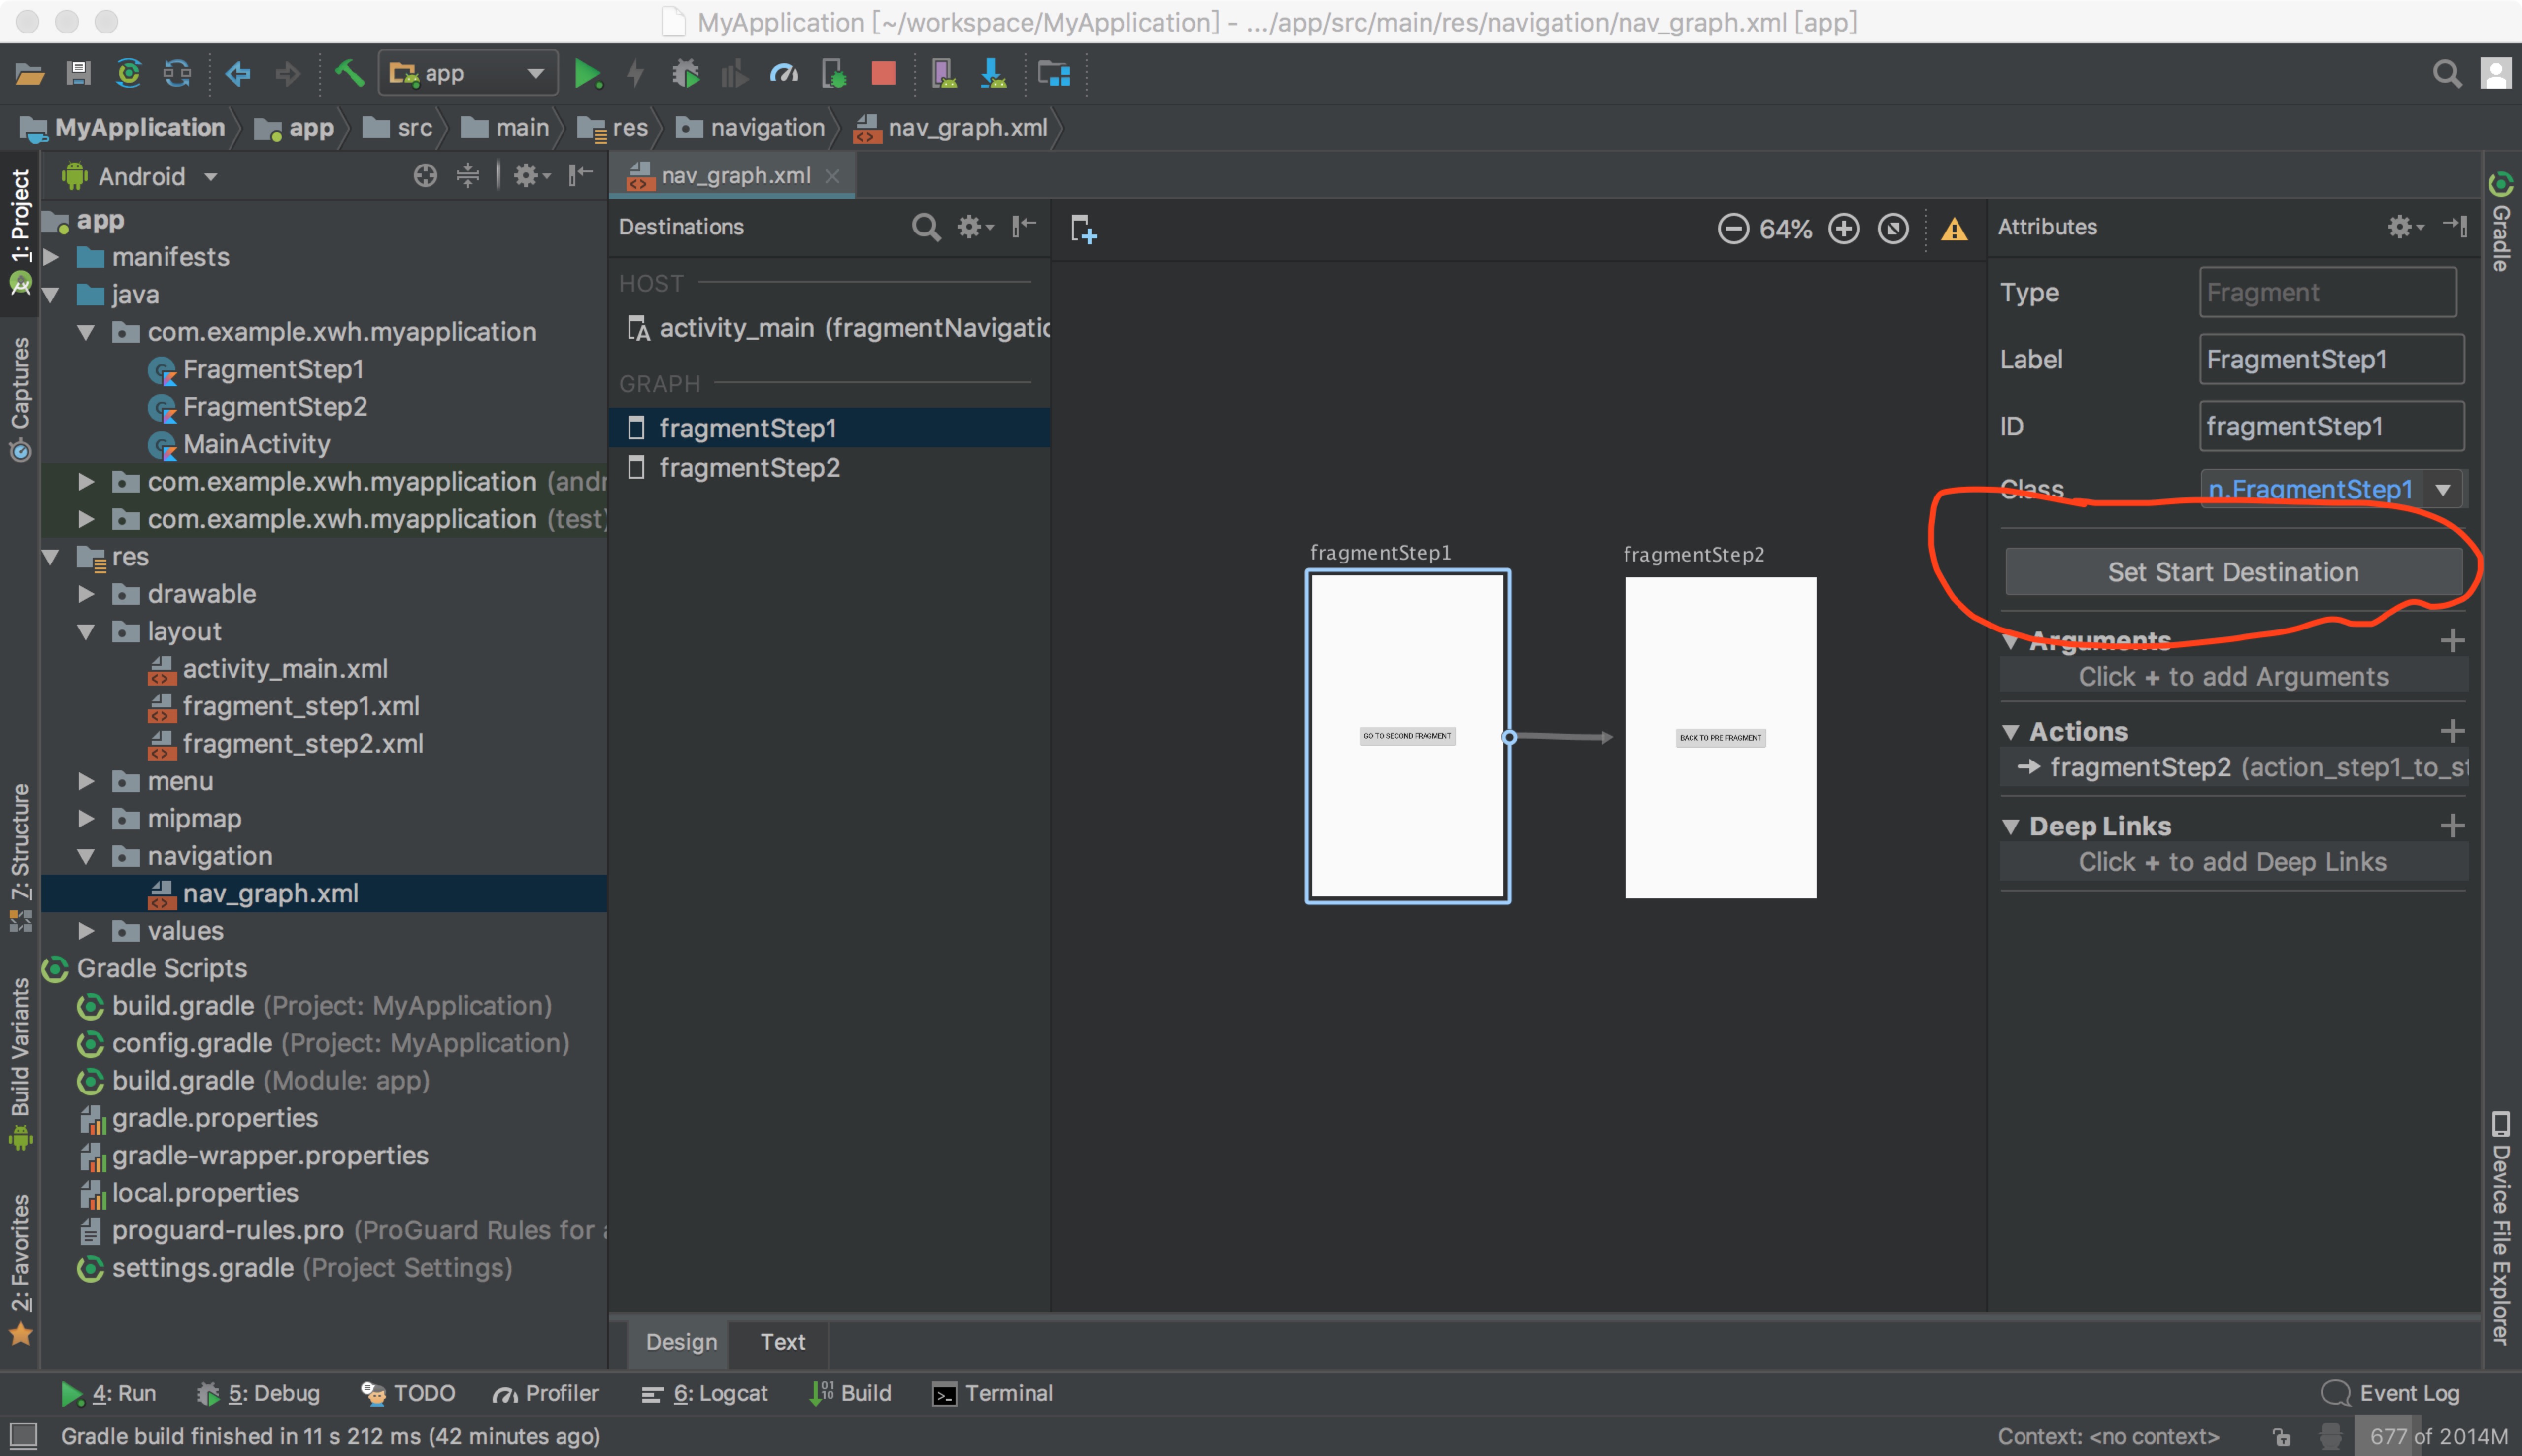This screenshot has height=1456, width=2522.
Task: Click the Apply Changes lightning icon
Action: pyautogui.click(x=635, y=73)
